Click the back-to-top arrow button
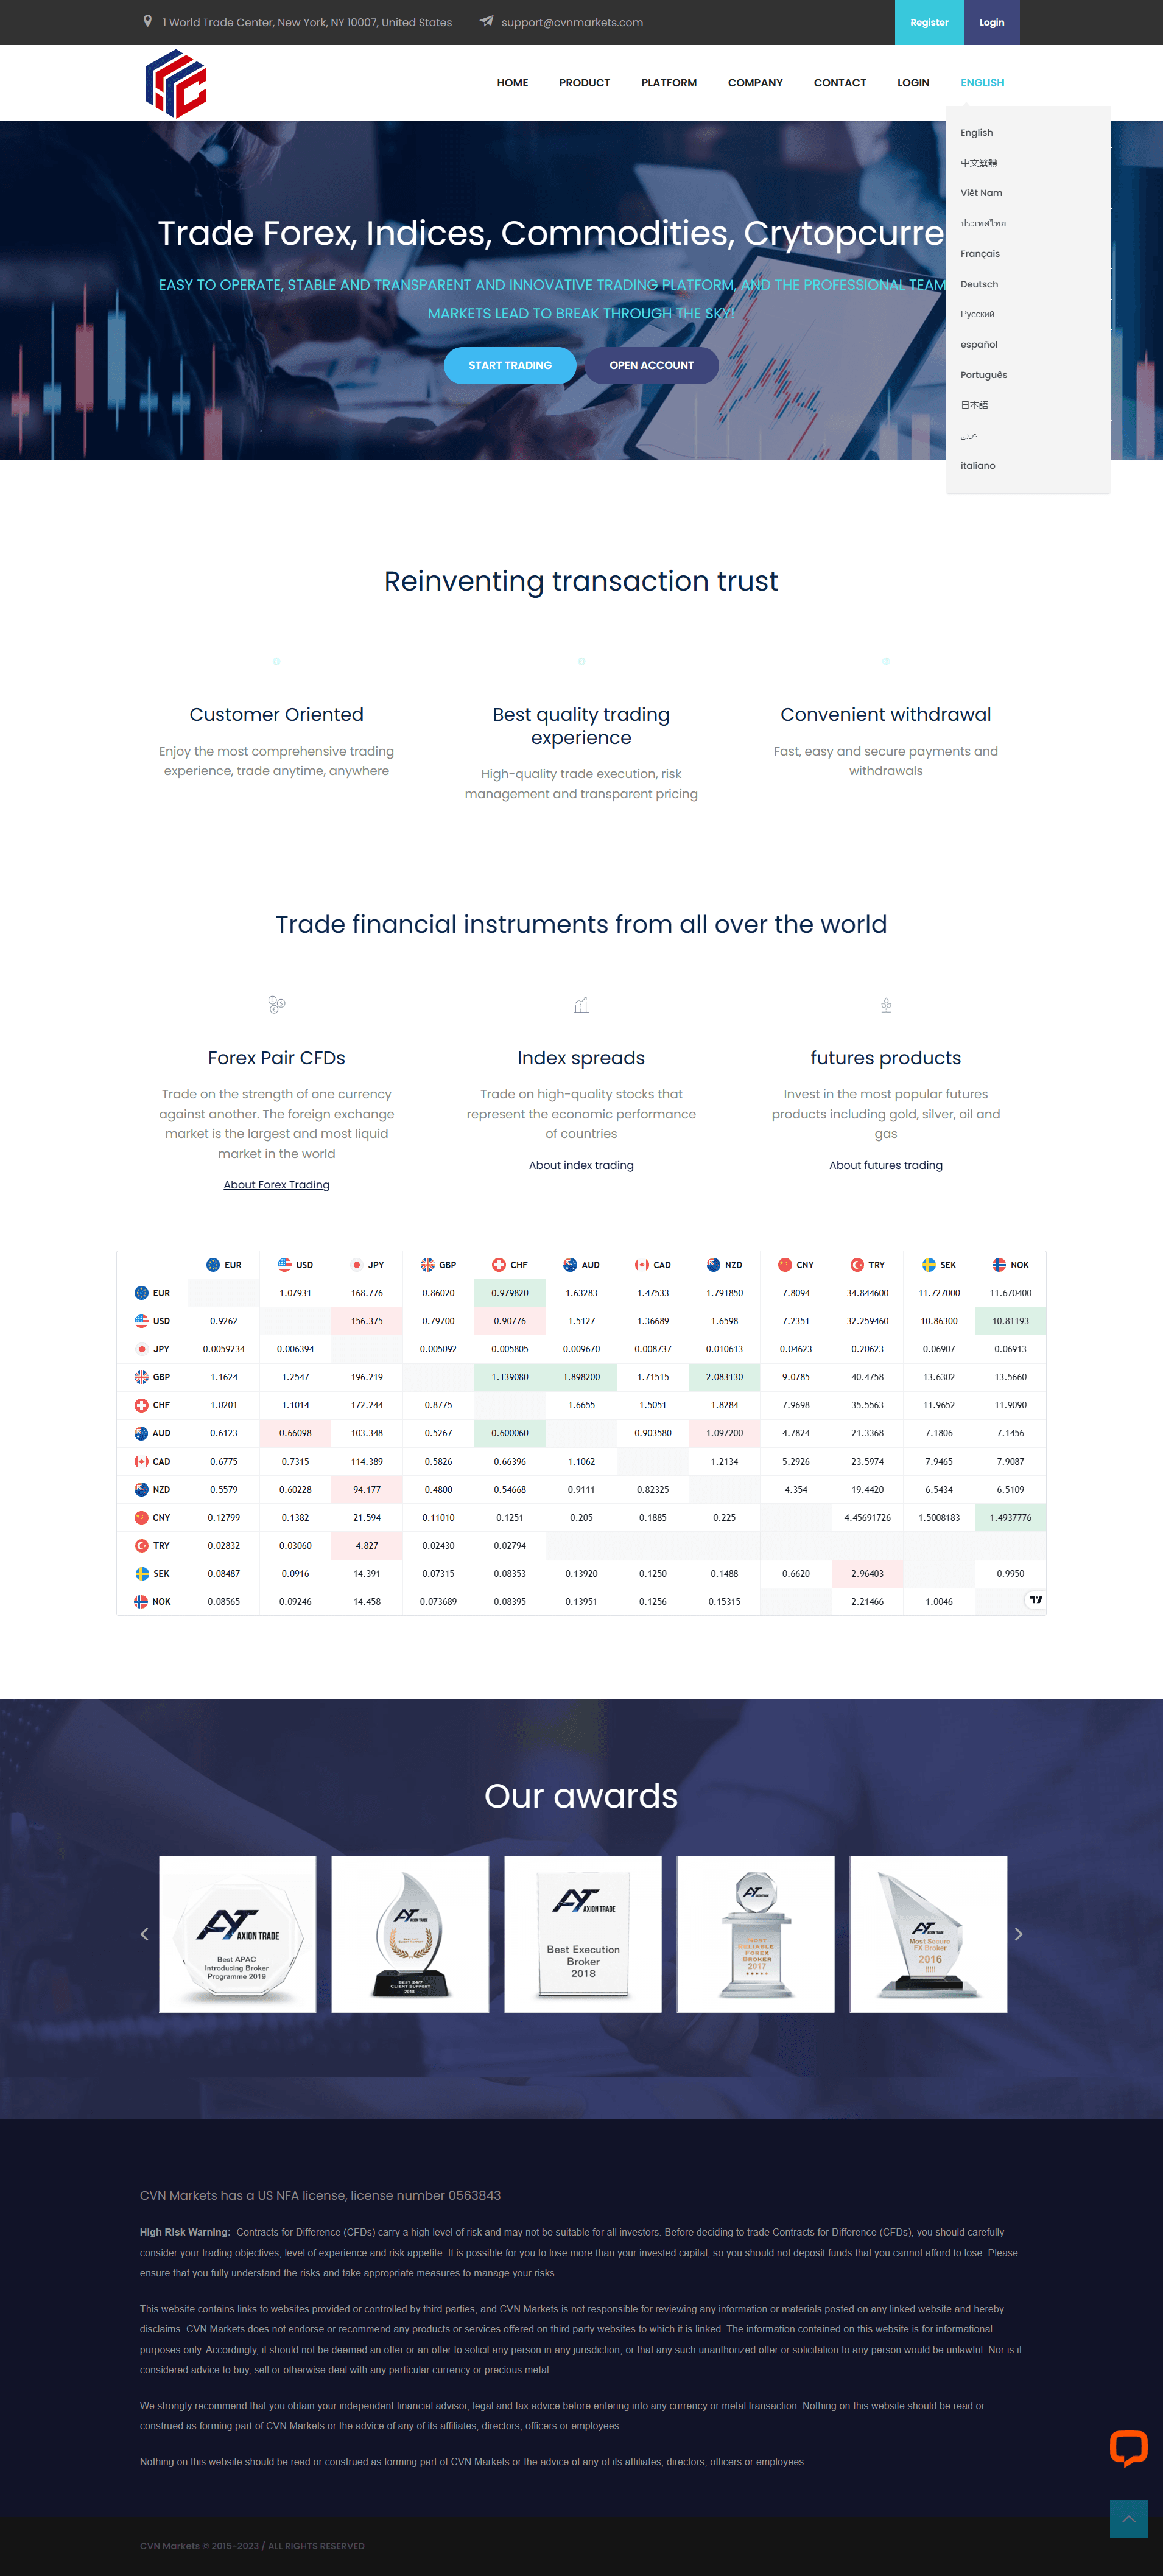The image size is (1163, 2576). point(1128,2518)
